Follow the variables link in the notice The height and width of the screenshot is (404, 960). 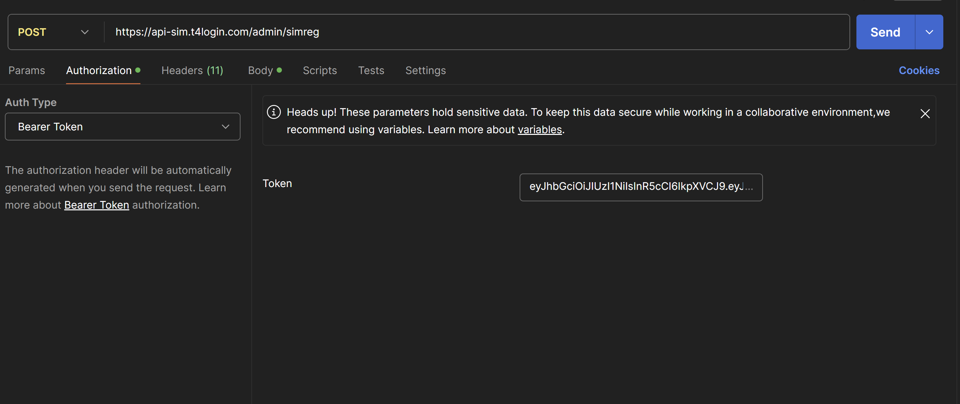539,130
